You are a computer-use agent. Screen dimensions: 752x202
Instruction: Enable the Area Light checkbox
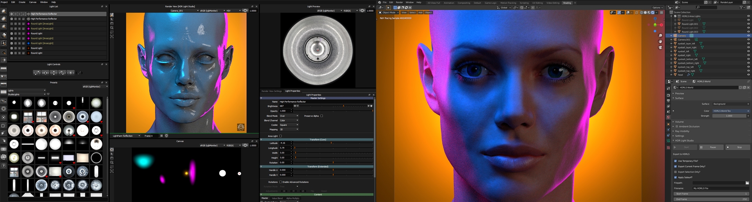(280, 136)
